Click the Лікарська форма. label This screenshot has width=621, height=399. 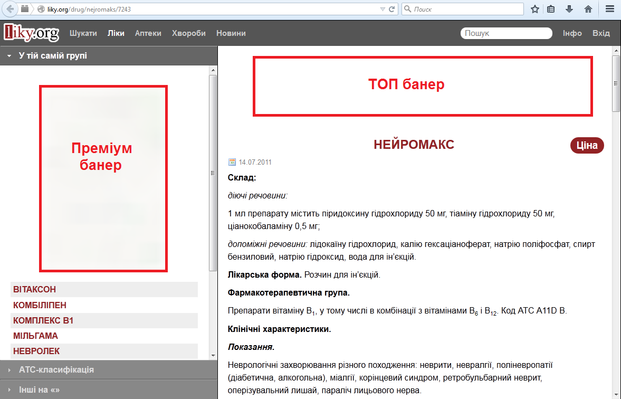(x=264, y=274)
